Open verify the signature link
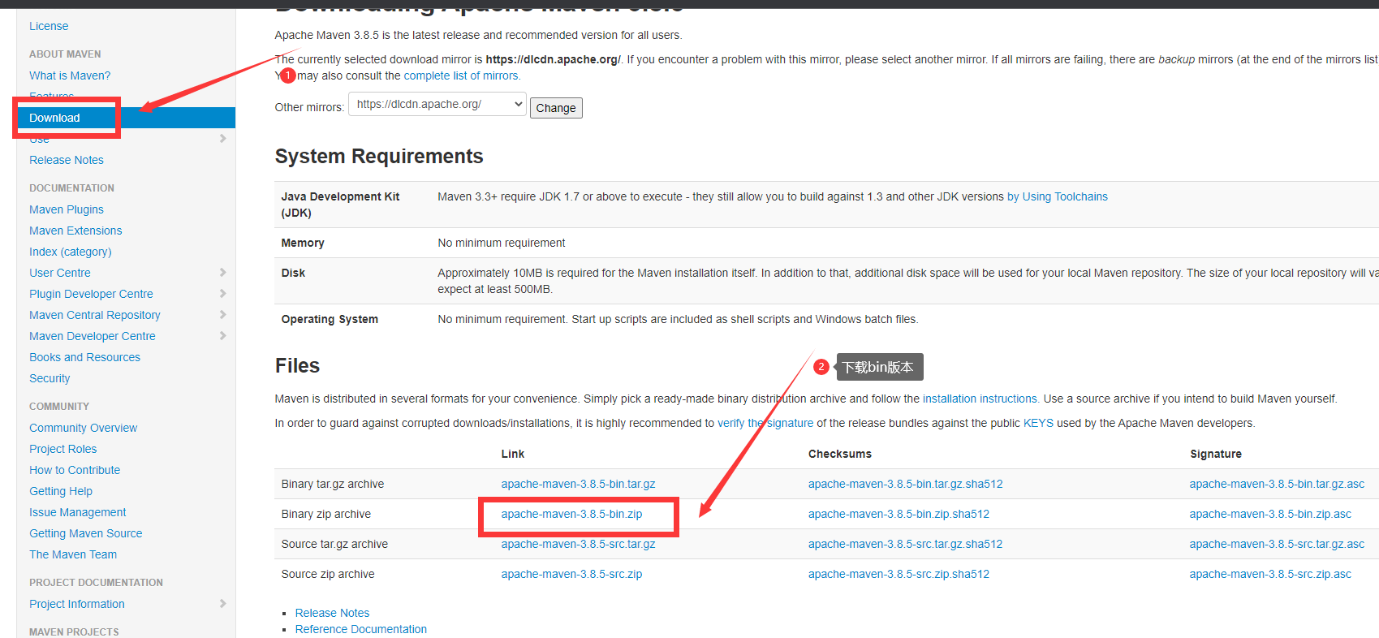 click(765, 423)
